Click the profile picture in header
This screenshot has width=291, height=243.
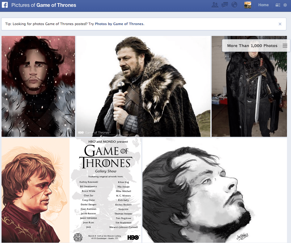[x=247, y=5]
